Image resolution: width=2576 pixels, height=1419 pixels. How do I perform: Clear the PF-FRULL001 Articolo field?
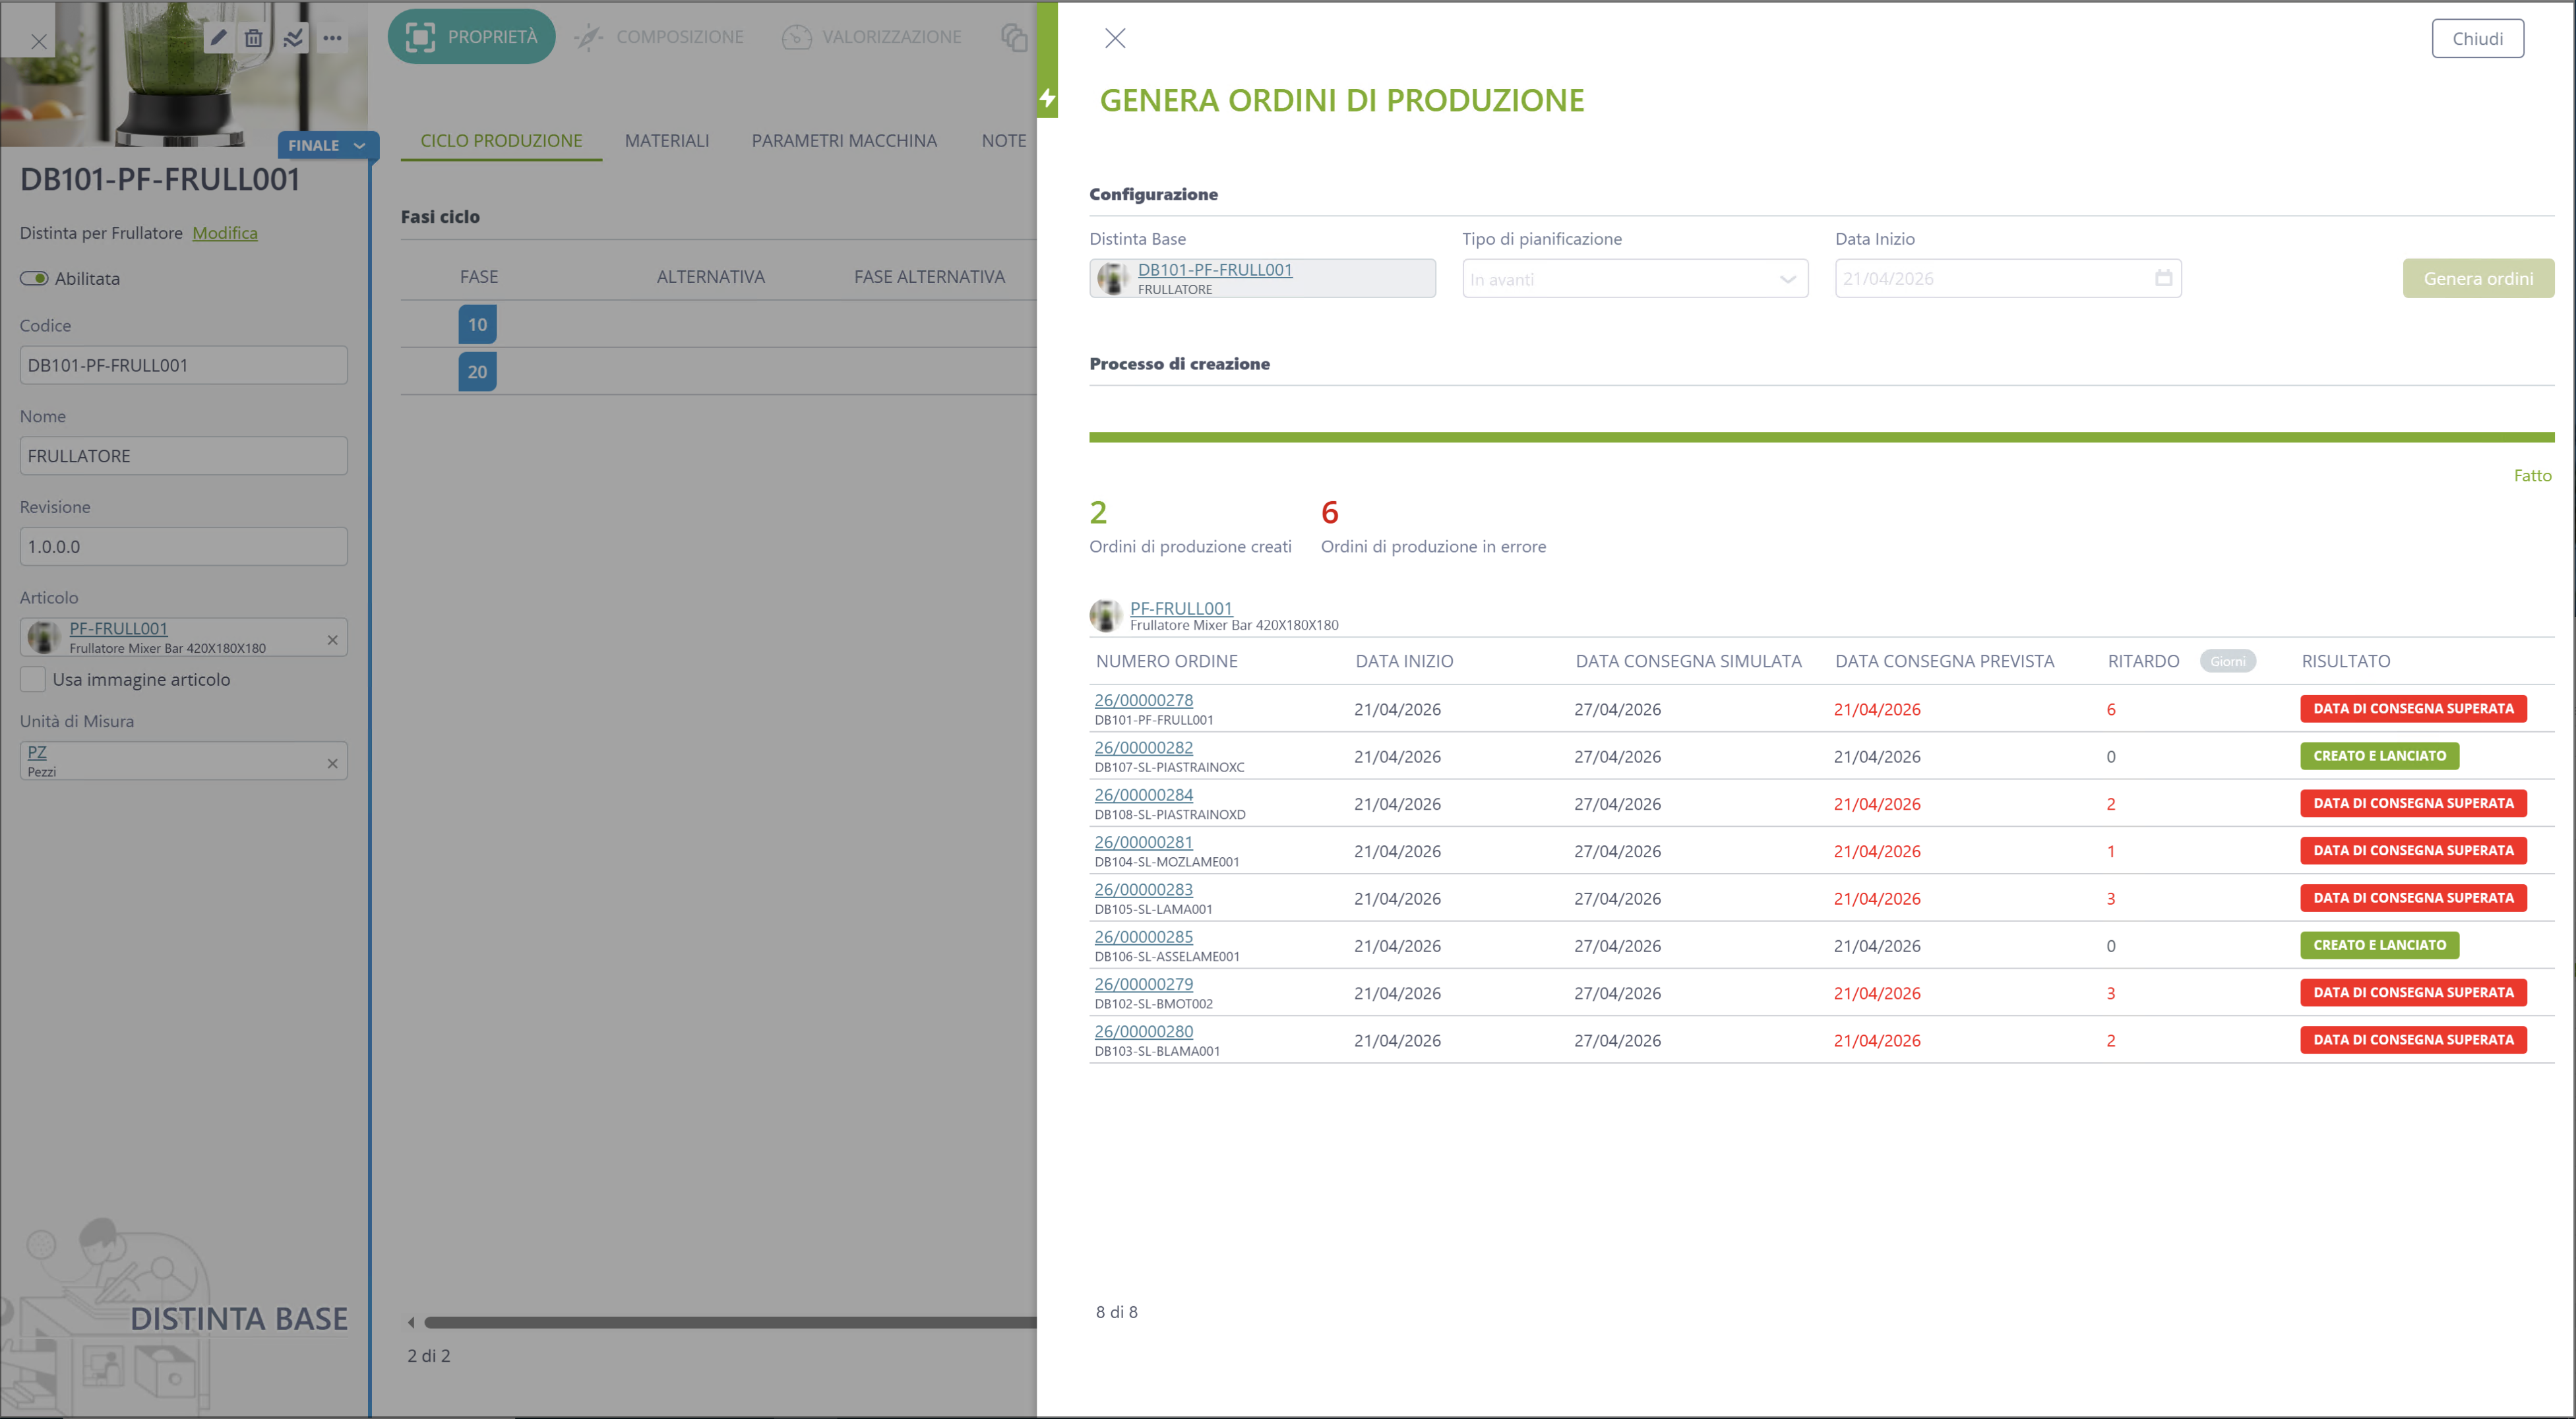point(333,639)
